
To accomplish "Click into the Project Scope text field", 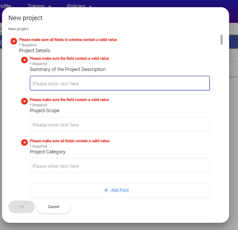I will 120,125.
